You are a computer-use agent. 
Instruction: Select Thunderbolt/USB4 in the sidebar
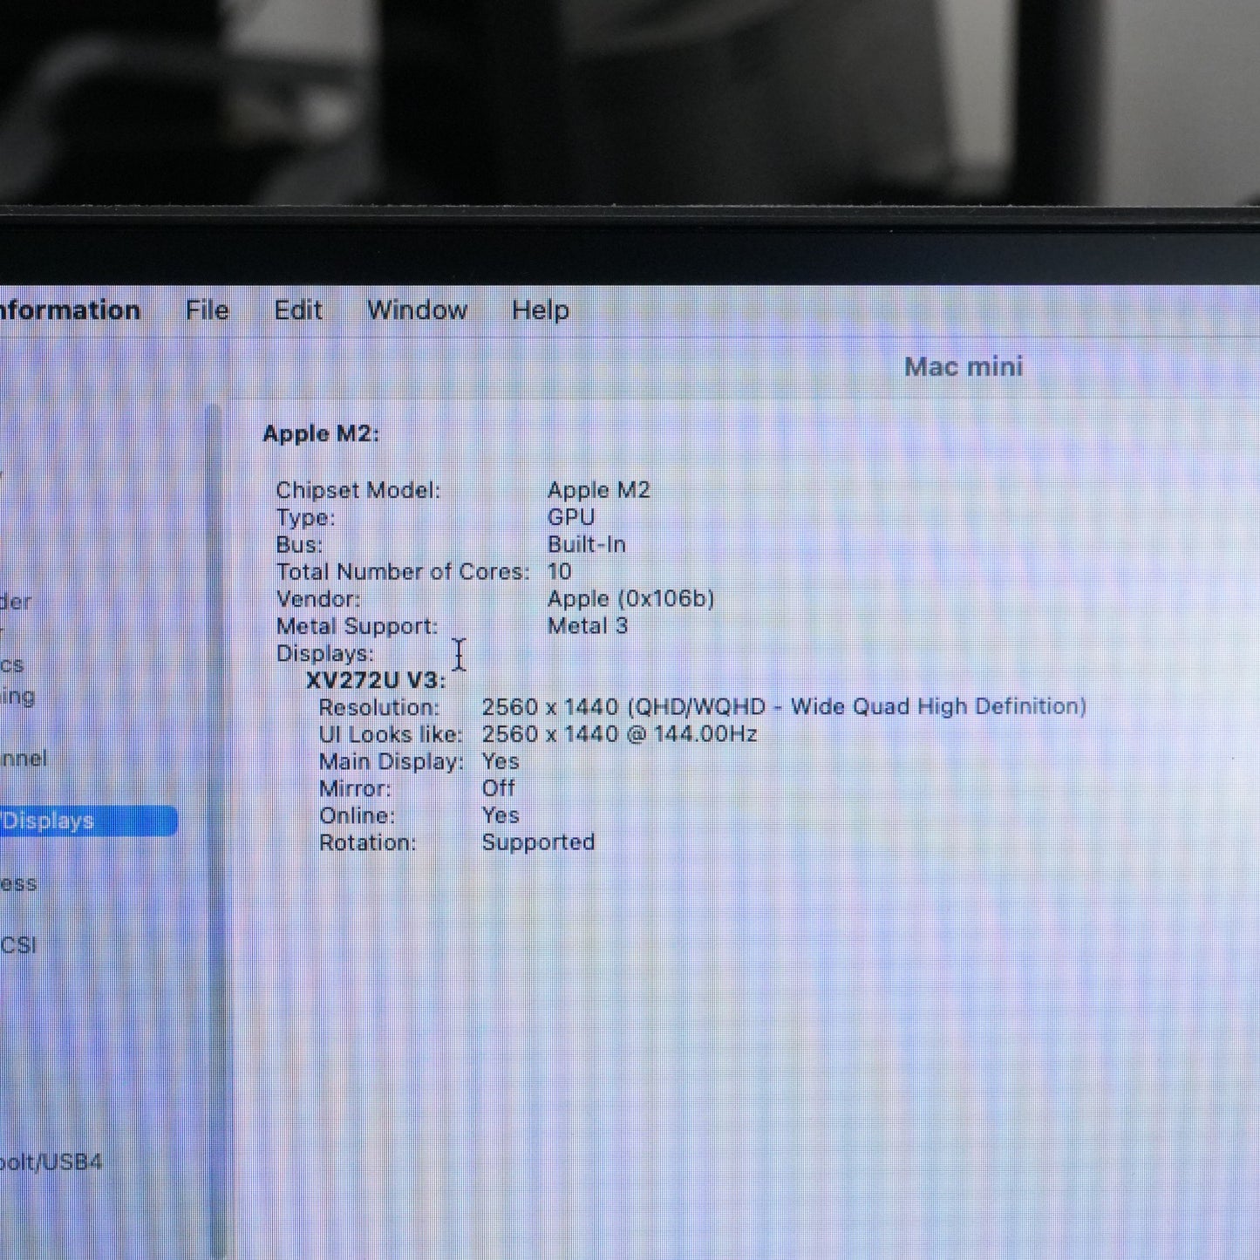[x=51, y=1162]
